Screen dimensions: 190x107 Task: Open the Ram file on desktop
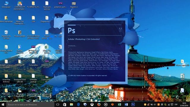(182, 77)
